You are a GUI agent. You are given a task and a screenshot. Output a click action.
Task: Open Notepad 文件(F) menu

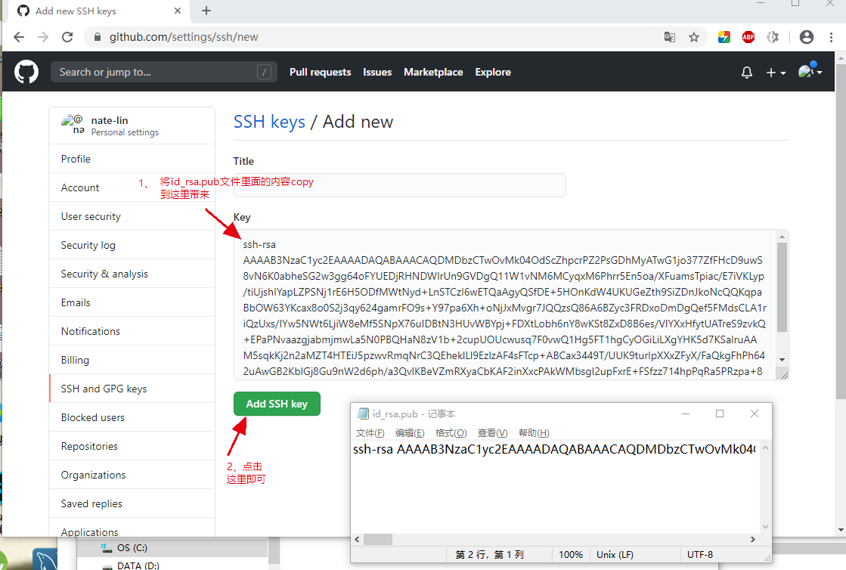point(370,433)
